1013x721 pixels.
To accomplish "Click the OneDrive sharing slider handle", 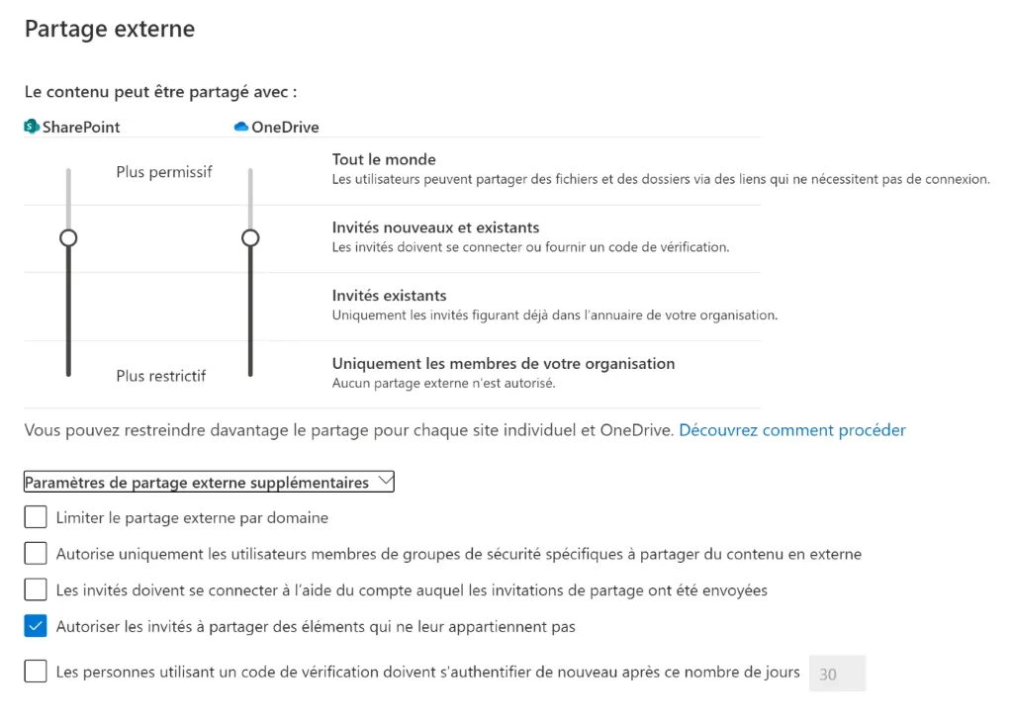I will [x=250, y=237].
